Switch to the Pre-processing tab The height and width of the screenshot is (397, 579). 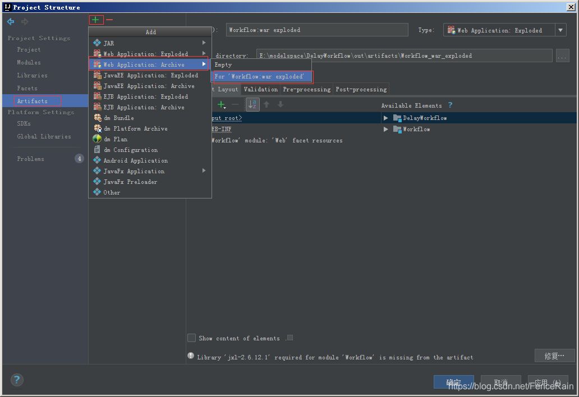306,89
